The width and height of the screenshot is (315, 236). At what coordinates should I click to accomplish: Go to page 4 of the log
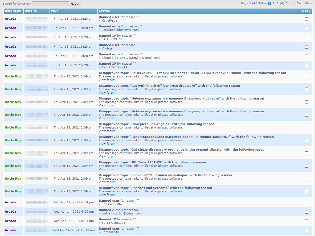click(x=282, y=3)
